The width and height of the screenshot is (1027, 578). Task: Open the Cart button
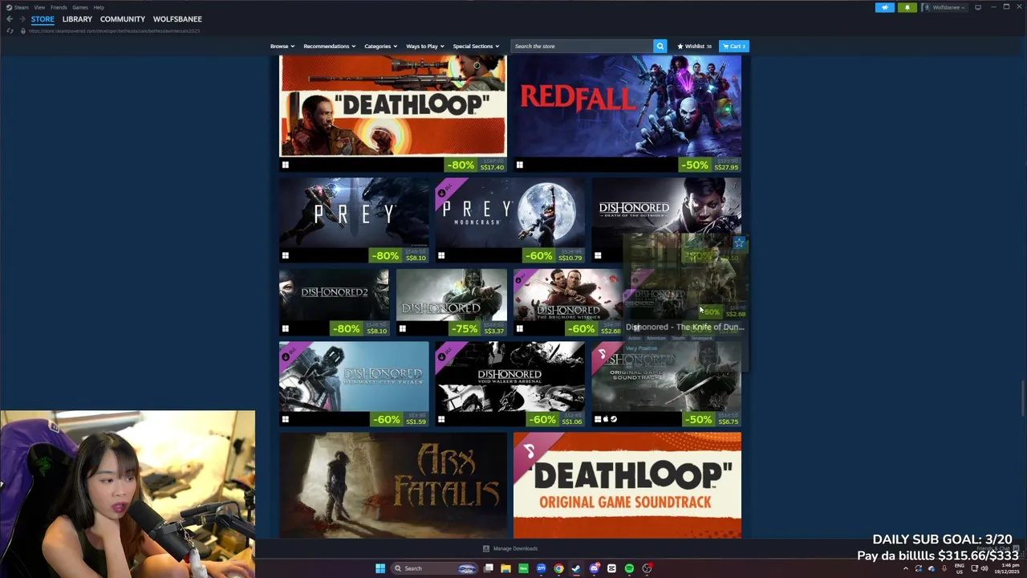[x=733, y=46]
